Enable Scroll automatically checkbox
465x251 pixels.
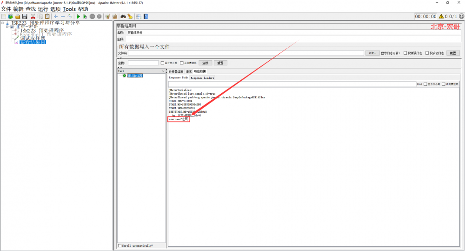pos(120,246)
